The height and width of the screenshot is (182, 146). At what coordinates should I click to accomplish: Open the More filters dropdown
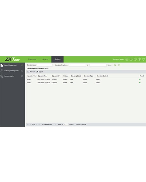point(109,65)
